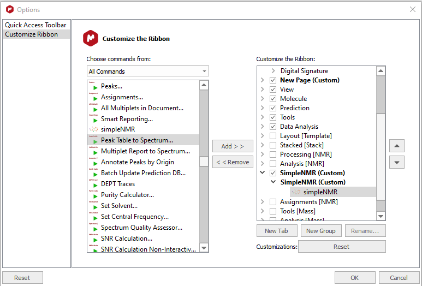Uncheck the New Page (Custom) checkbox
The image size is (422, 286).
coord(273,80)
